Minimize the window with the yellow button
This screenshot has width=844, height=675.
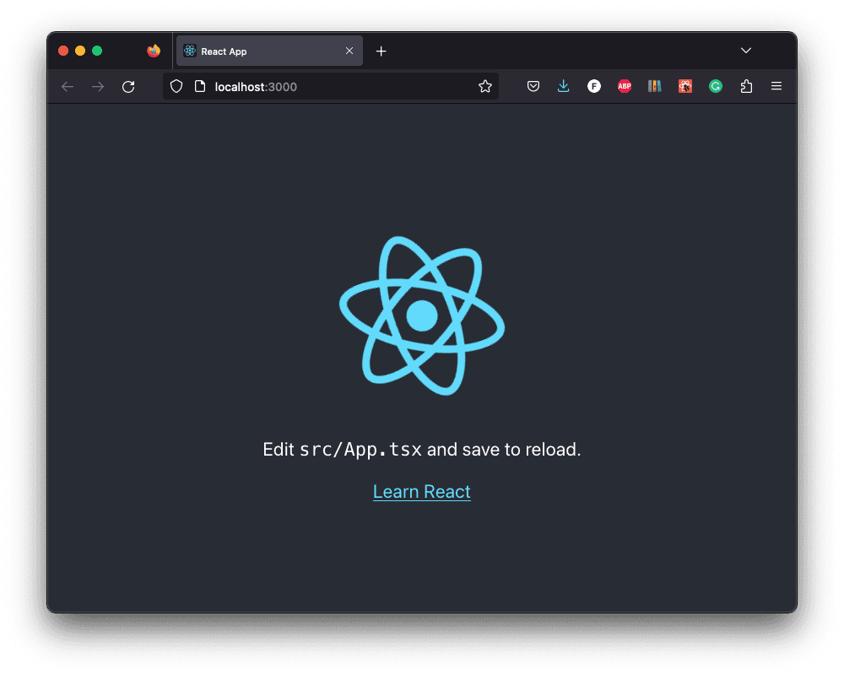[x=80, y=51]
